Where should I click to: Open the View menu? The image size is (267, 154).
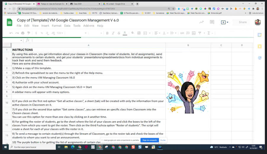point(35,26)
